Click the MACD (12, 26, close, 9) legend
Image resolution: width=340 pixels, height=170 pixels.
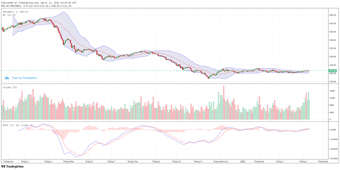tap(18, 125)
